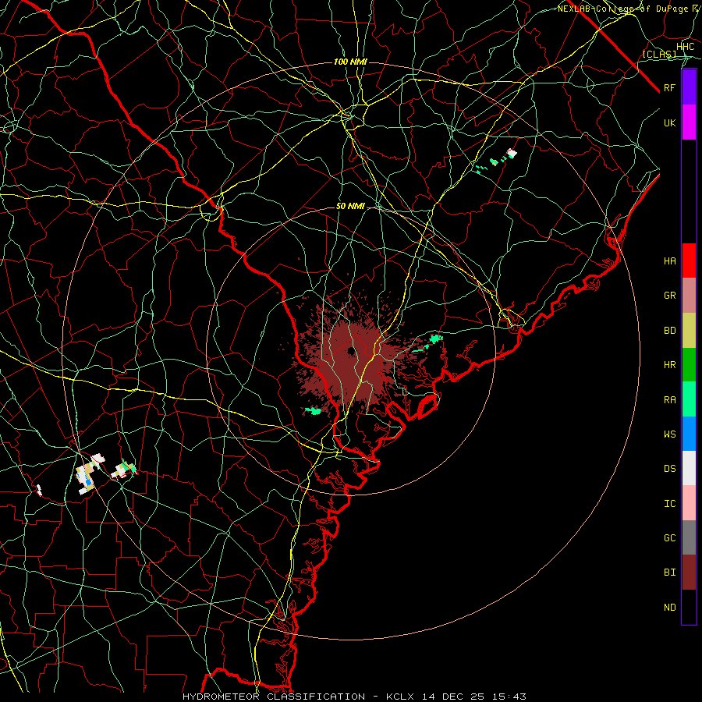Select the yellow BD legend swatch
This screenshot has height=702, width=702.
689,330
